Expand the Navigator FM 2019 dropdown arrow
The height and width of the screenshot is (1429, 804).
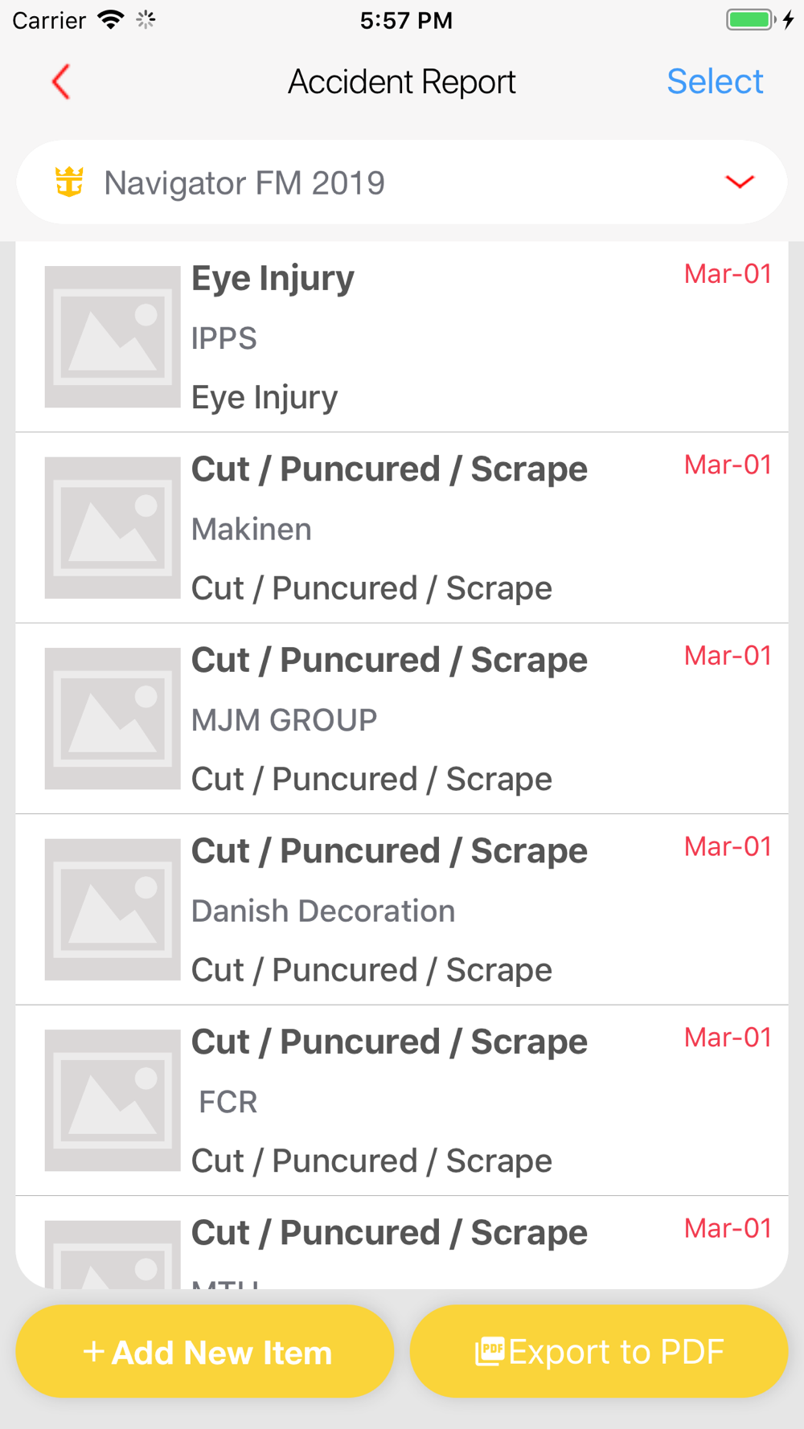click(x=739, y=182)
